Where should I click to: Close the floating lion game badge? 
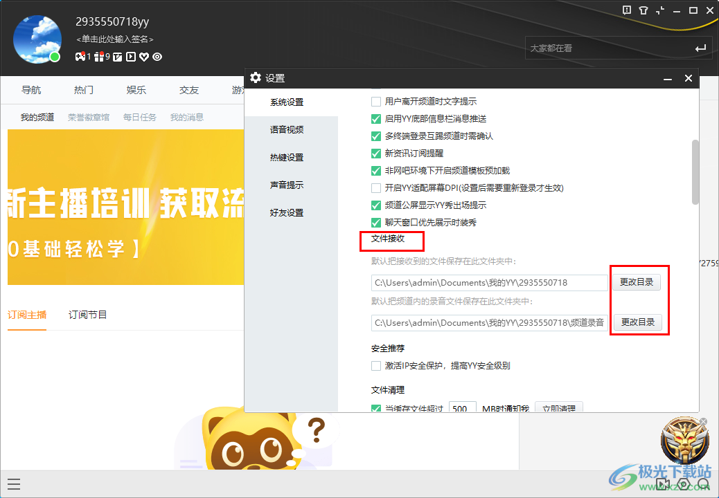tap(703, 421)
